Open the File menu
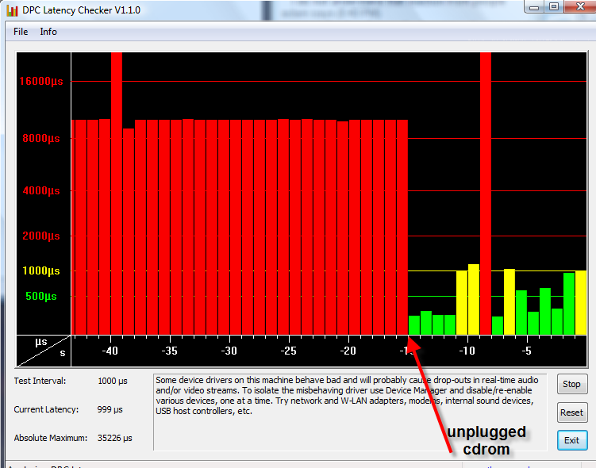This screenshot has width=596, height=468. pyautogui.click(x=21, y=32)
